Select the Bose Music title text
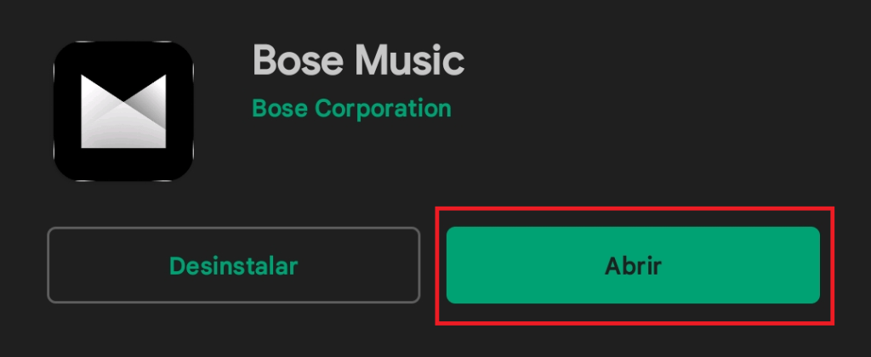The width and height of the screenshot is (871, 357). tap(358, 60)
